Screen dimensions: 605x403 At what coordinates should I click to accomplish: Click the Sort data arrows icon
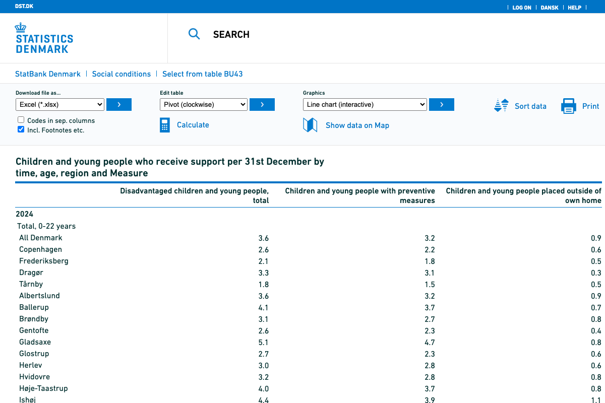point(501,106)
